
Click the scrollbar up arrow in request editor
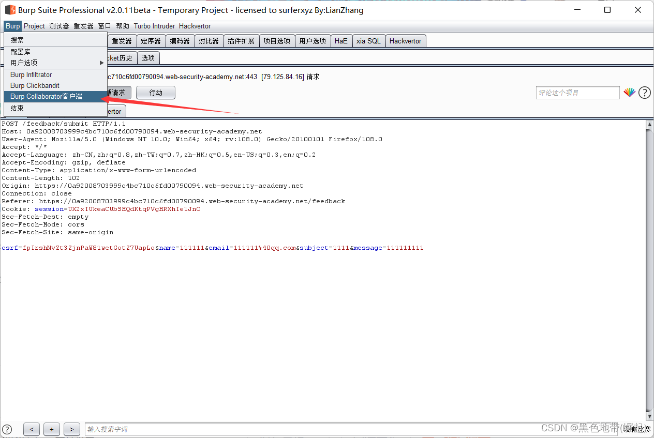pyautogui.click(x=650, y=125)
